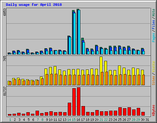Viewport: 157px width, 123px height.
Task: Click the 81737 KBytes scale value
Action: [5, 91]
